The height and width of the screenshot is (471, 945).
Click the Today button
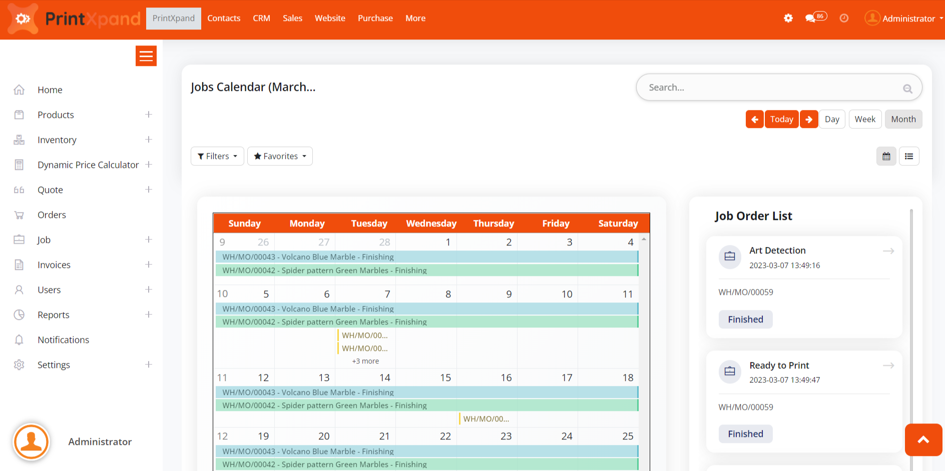tap(781, 119)
